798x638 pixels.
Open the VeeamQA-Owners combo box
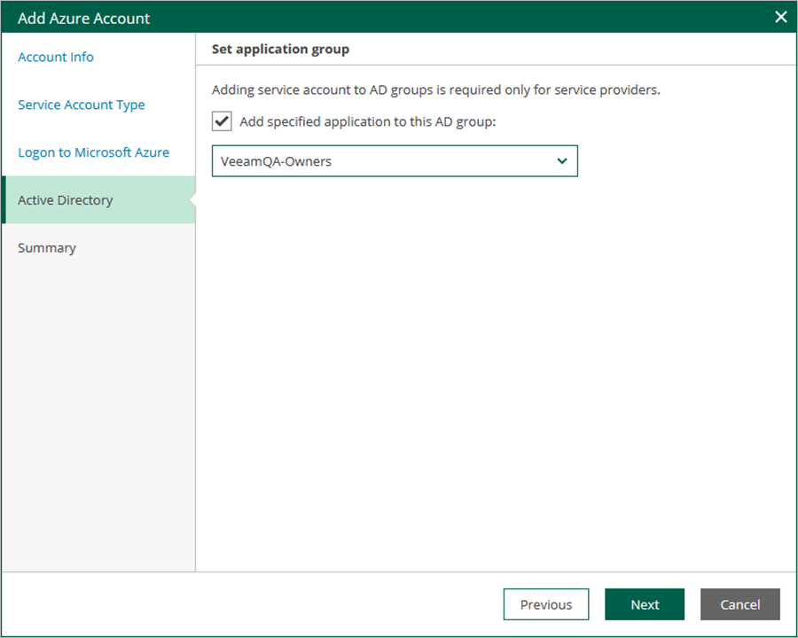coord(381,161)
